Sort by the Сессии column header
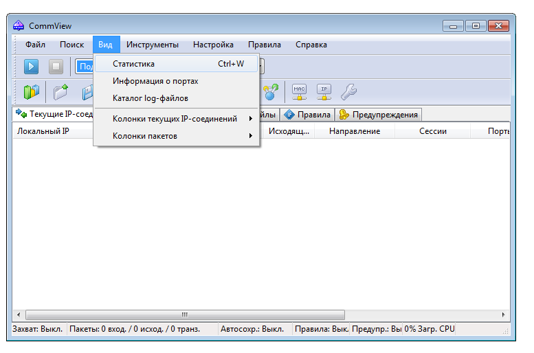The height and width of the screenshot is (353, 534). [x=432, y=131]
